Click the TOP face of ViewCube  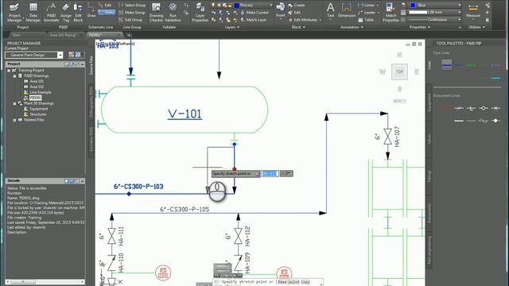tap(399, 71)
